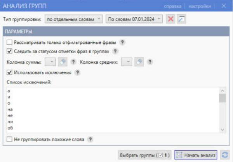
Task: Open the настройки link
Action: (200, 6)
